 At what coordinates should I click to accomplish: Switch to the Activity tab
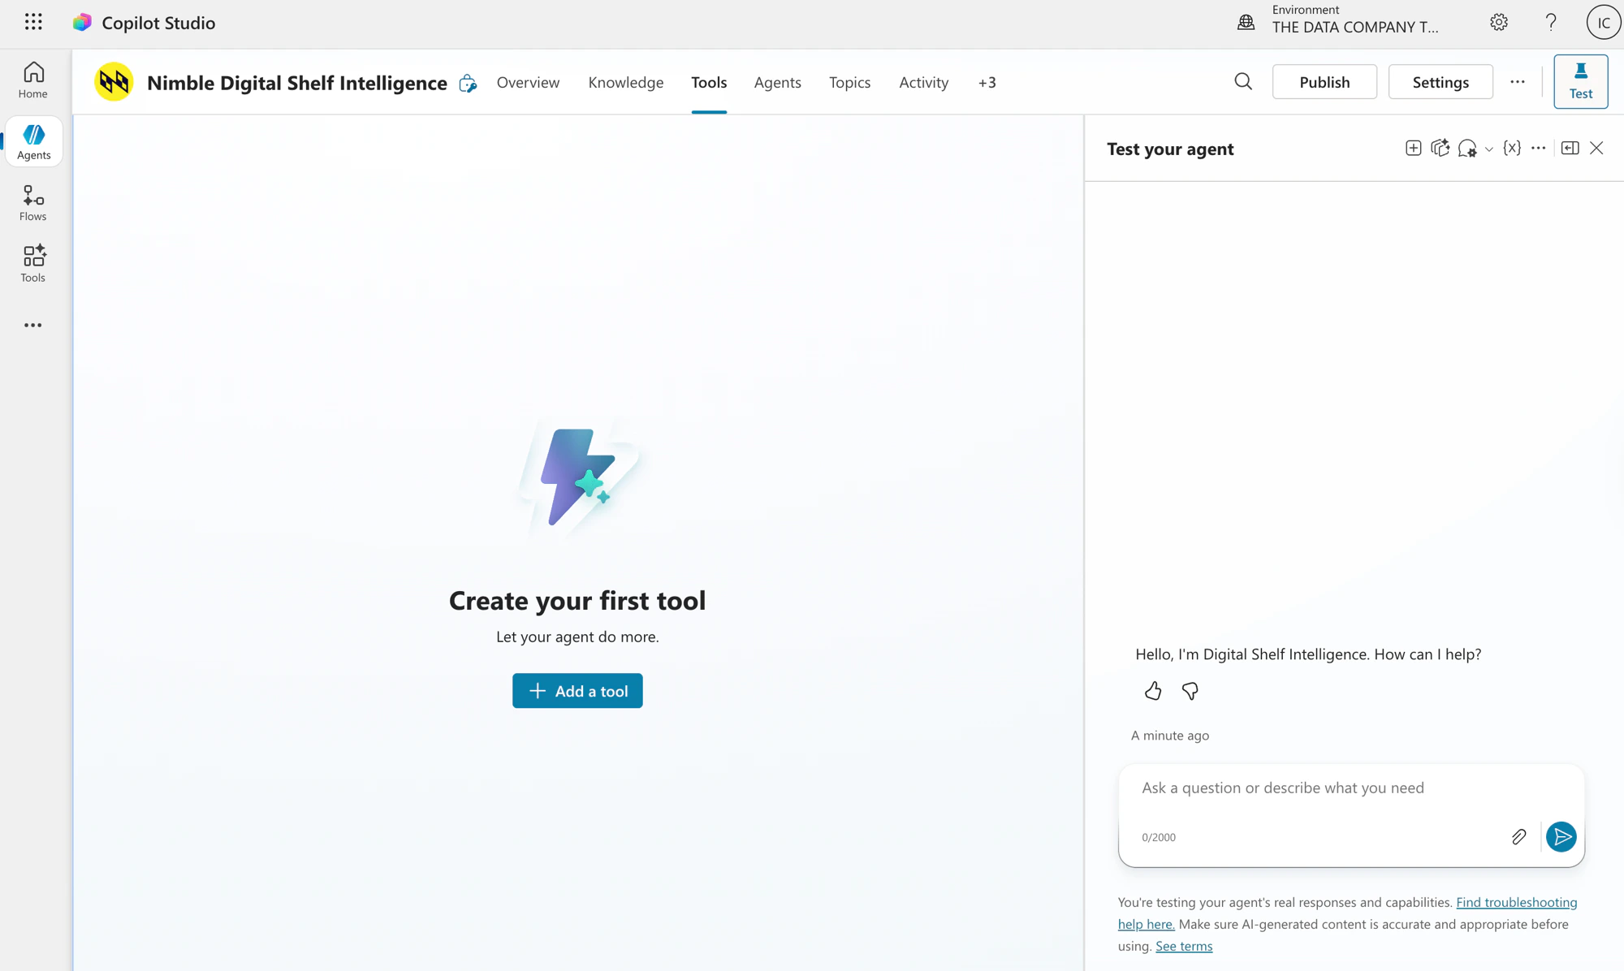coord(923,82)
